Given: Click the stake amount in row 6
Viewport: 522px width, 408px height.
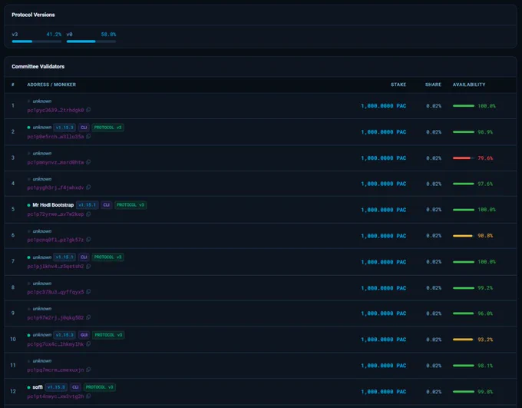Looking at the screenshot, I should tap(384, 236).
